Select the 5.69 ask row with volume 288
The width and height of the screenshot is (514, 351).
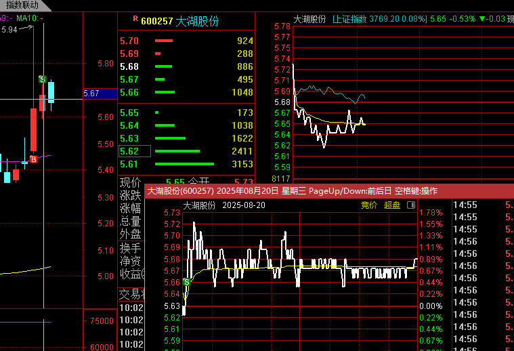[186, 54]
